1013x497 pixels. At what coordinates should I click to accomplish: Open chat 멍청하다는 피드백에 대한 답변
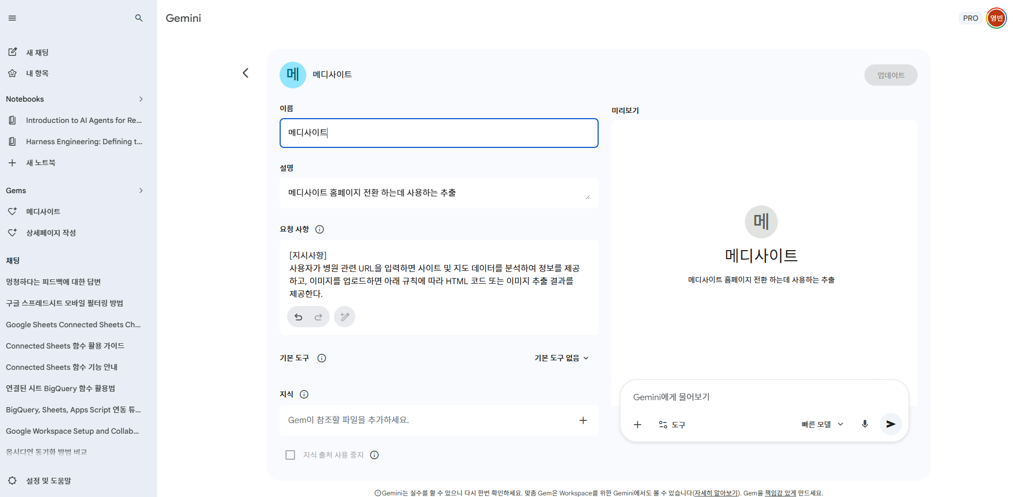pyautogui.click(x=53, y=282)
